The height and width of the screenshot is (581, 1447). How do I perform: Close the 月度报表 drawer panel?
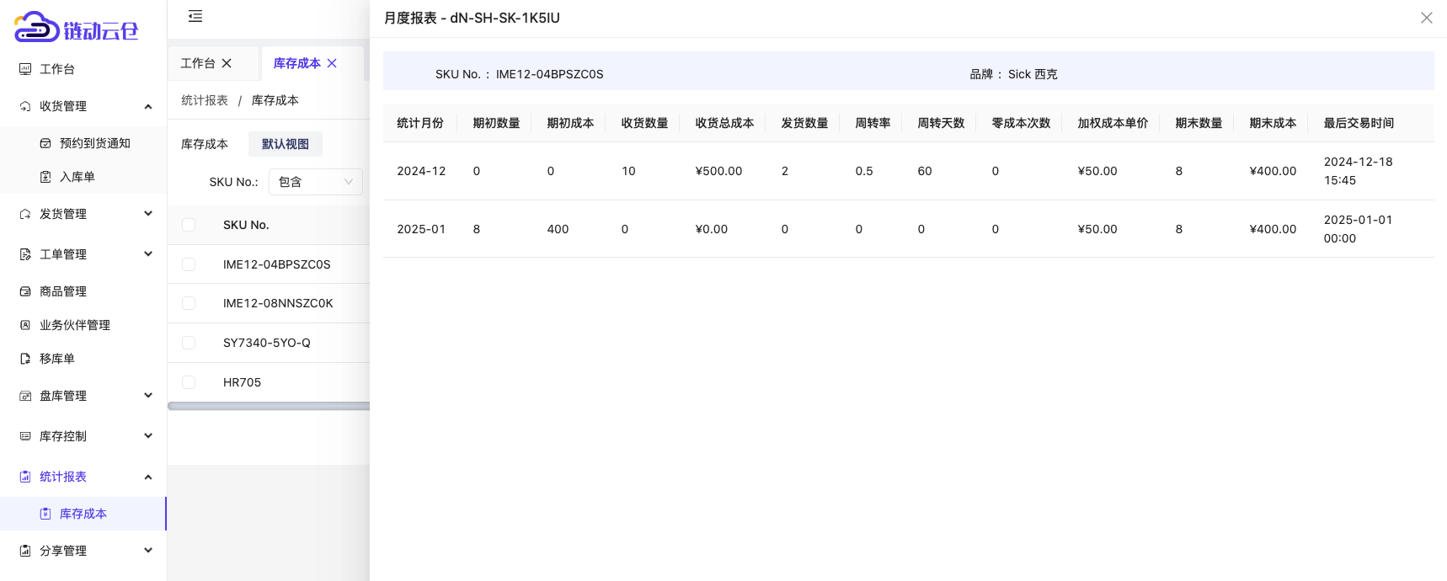(x=1427, y=18)
